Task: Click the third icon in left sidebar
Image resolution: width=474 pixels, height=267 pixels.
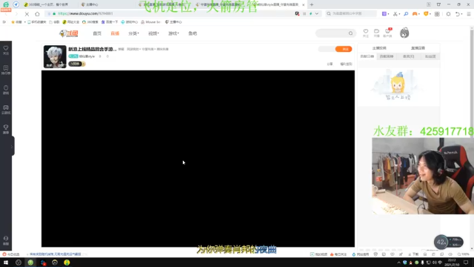Action: click(x=6, y=90)
